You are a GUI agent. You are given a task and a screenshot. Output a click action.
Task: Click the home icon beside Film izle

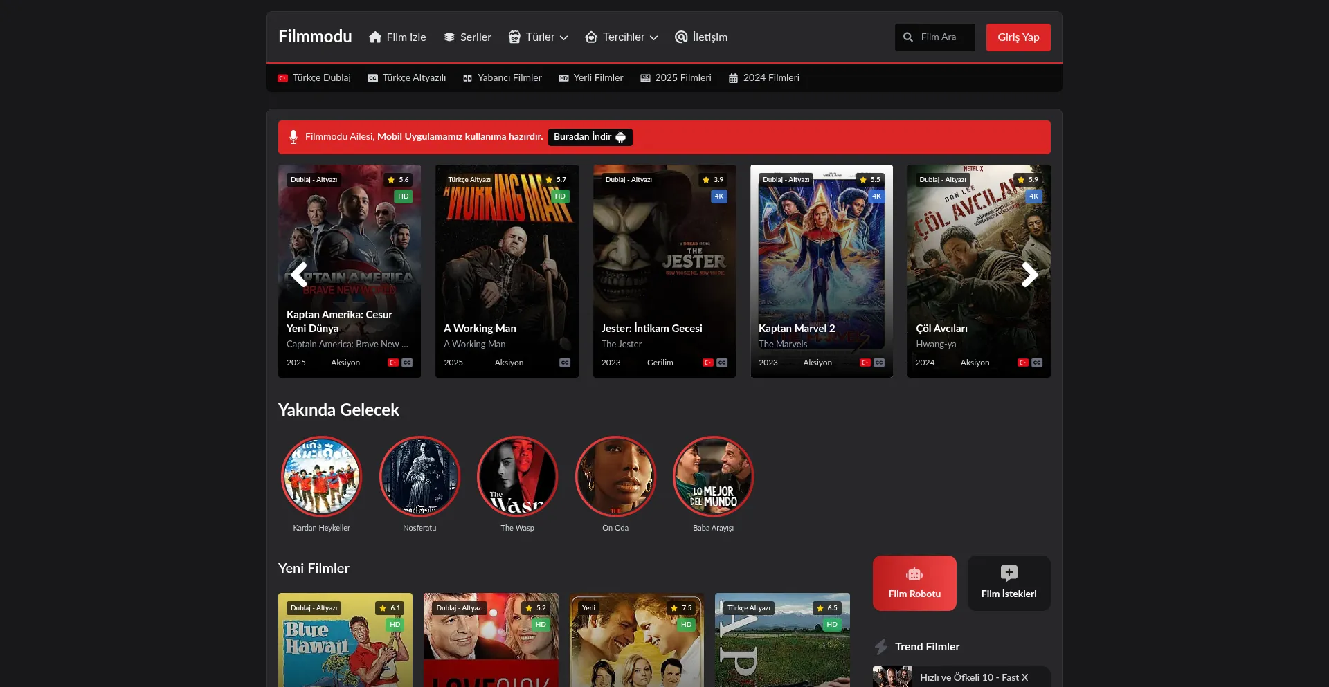click(x=375, y=37)
